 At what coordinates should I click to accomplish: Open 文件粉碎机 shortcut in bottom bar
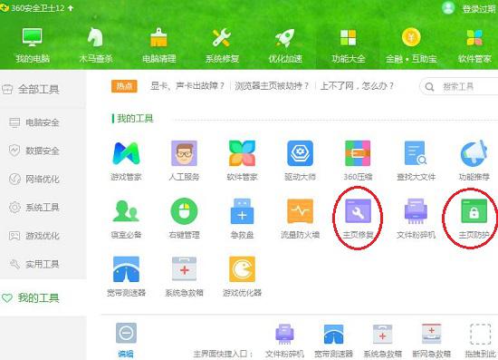tap(284, 340)
